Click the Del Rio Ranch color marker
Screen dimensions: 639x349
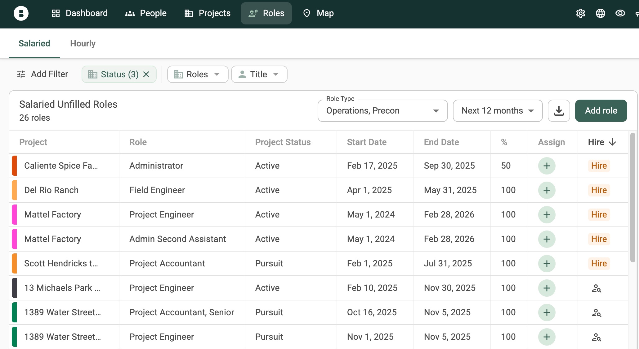(14, 190)
